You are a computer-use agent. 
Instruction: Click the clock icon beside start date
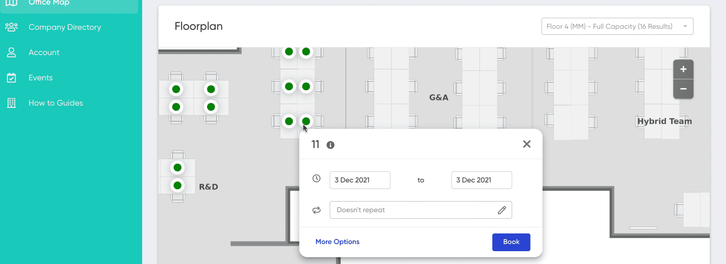point(316,178)
